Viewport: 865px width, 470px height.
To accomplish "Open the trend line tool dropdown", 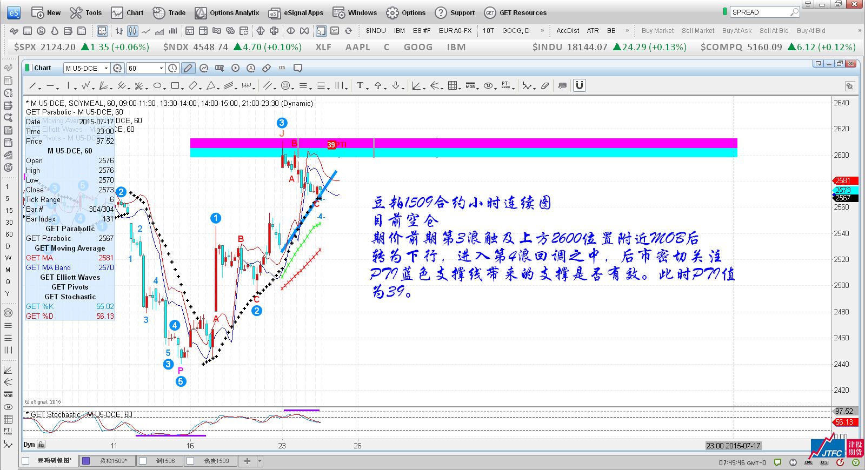I will (35, 86).
